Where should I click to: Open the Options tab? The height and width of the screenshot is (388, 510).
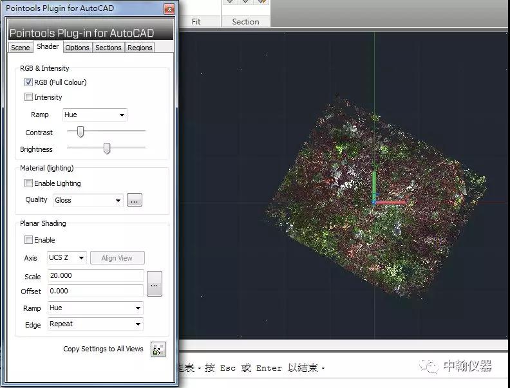77,48
